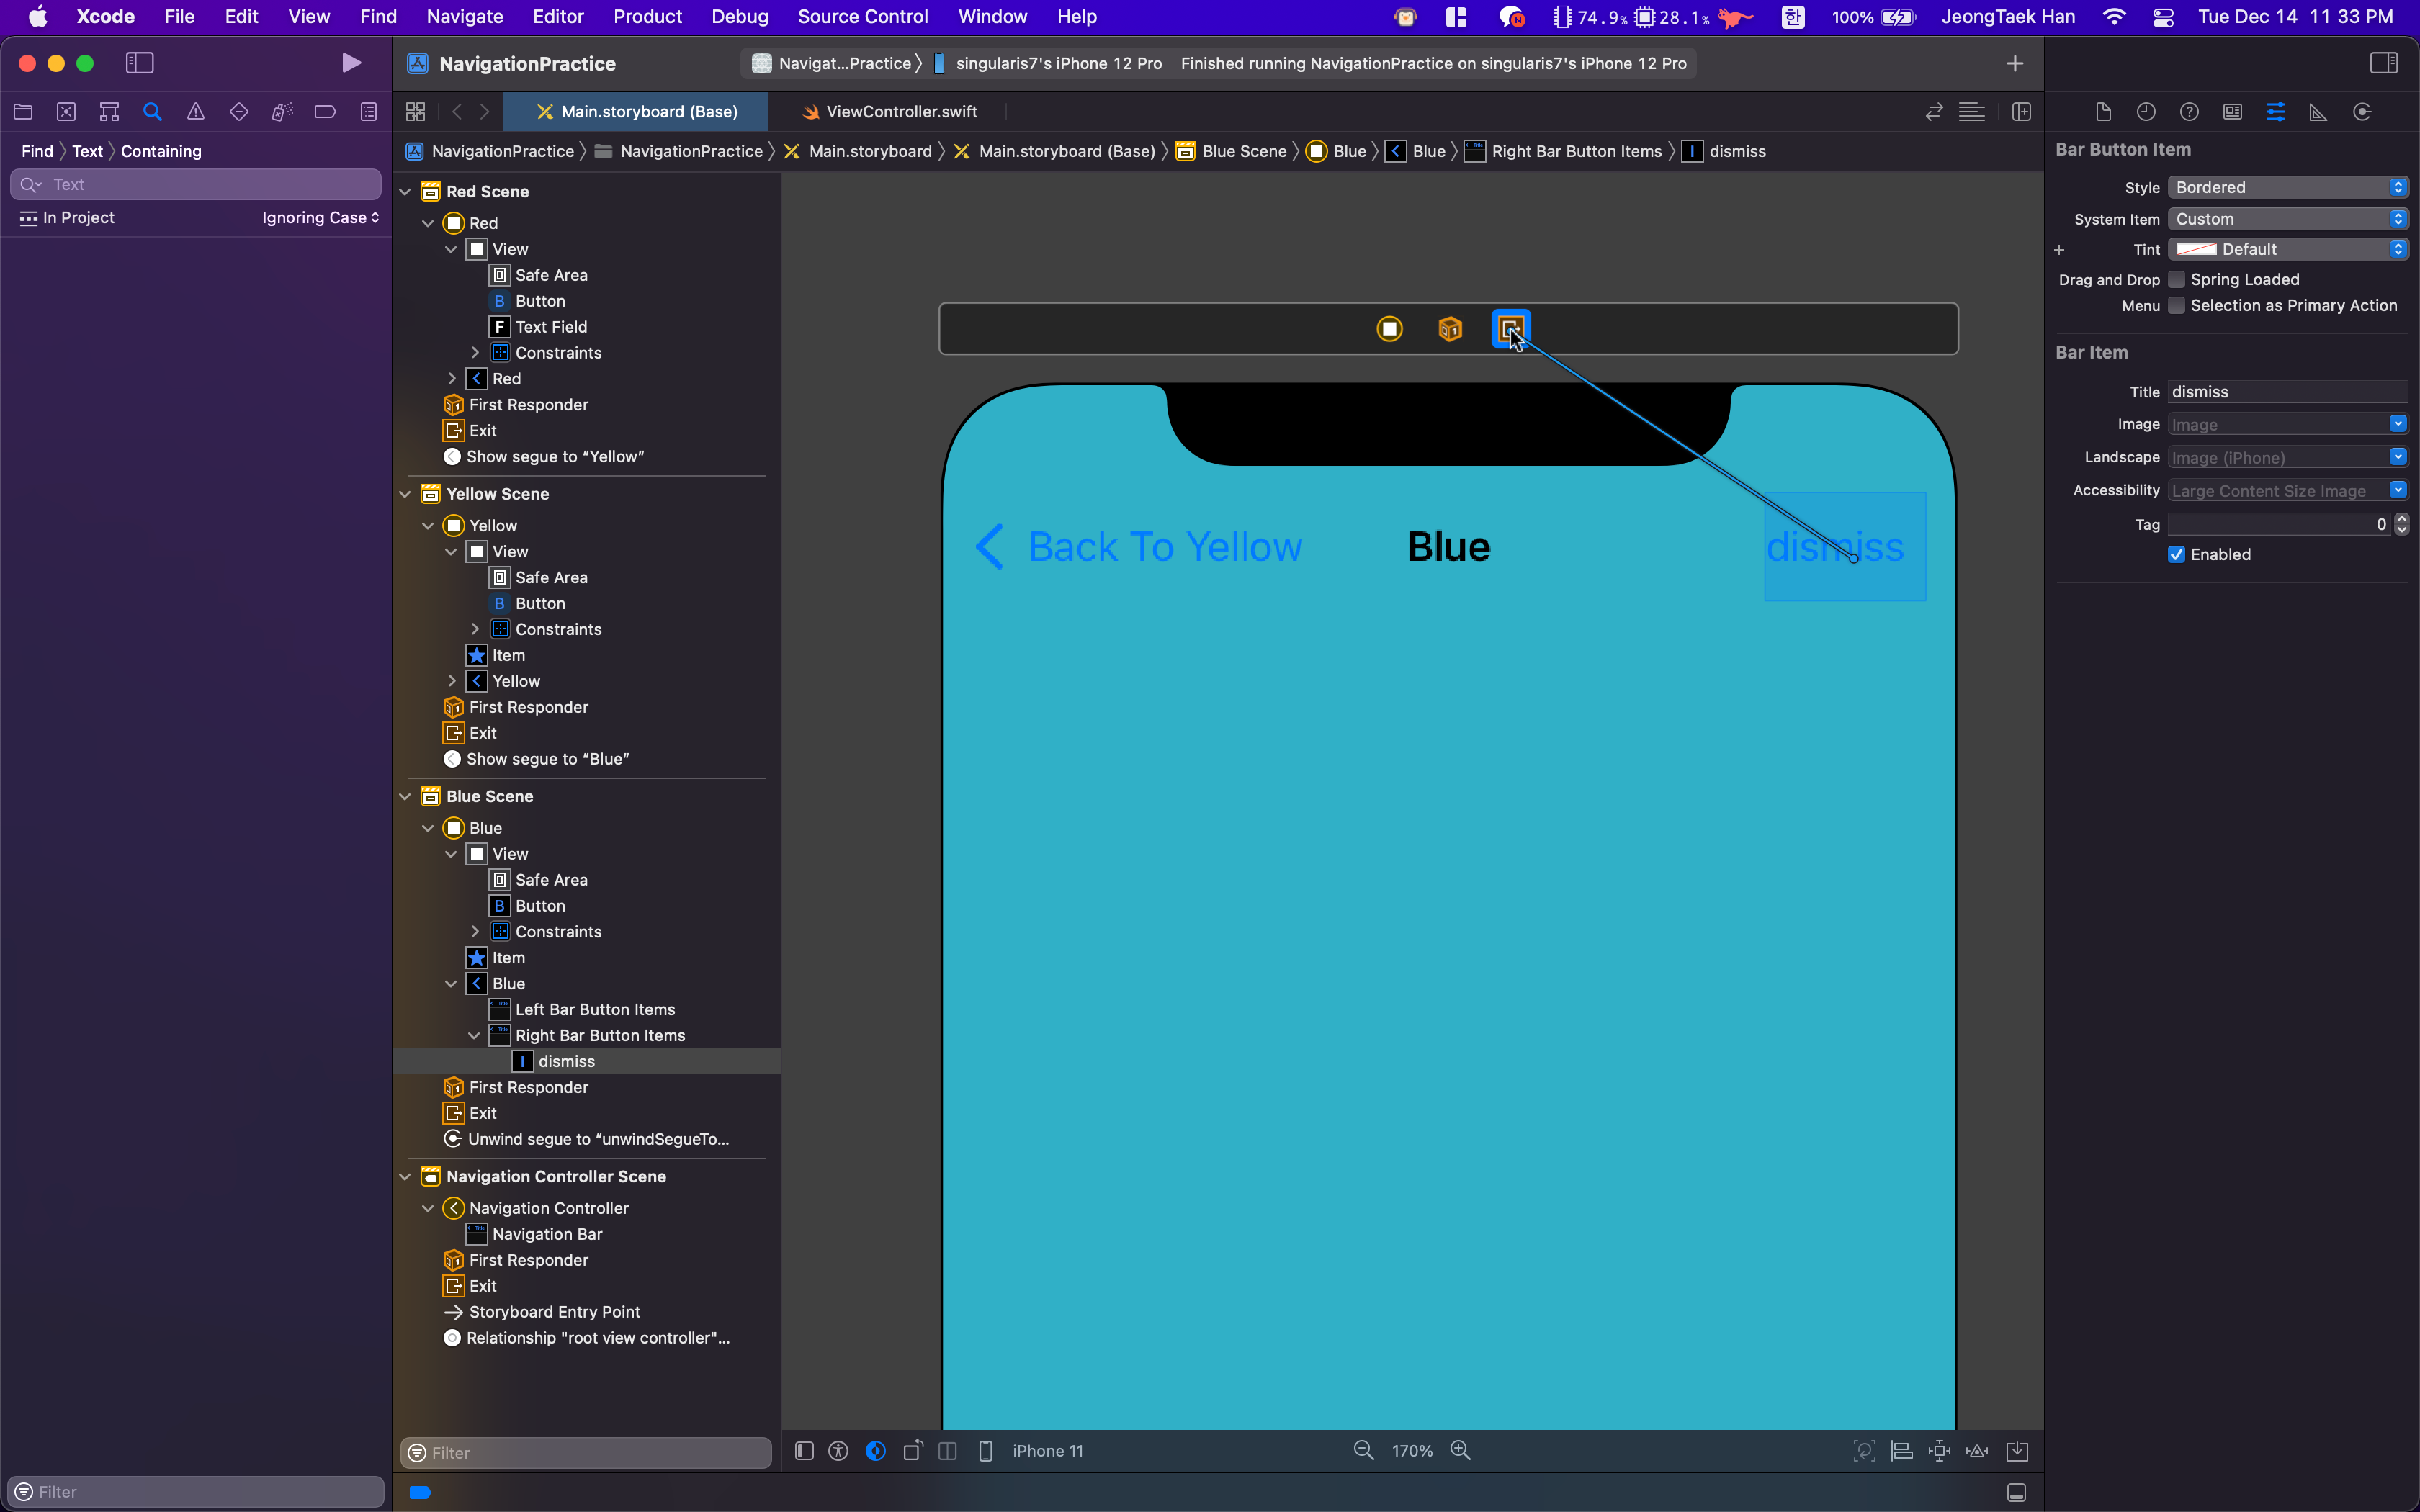Collapse the Red Scene disclosure triangle
Screen dimensions: 2420x1512
[405, 192]
